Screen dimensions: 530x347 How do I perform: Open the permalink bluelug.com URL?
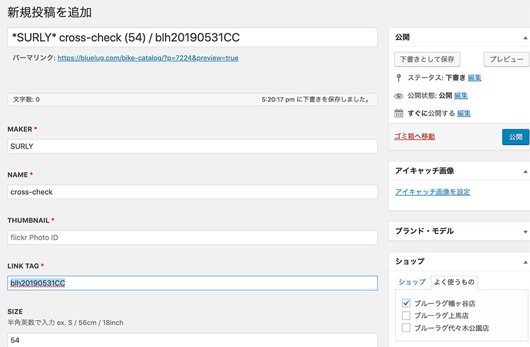(x=148, y=58)
